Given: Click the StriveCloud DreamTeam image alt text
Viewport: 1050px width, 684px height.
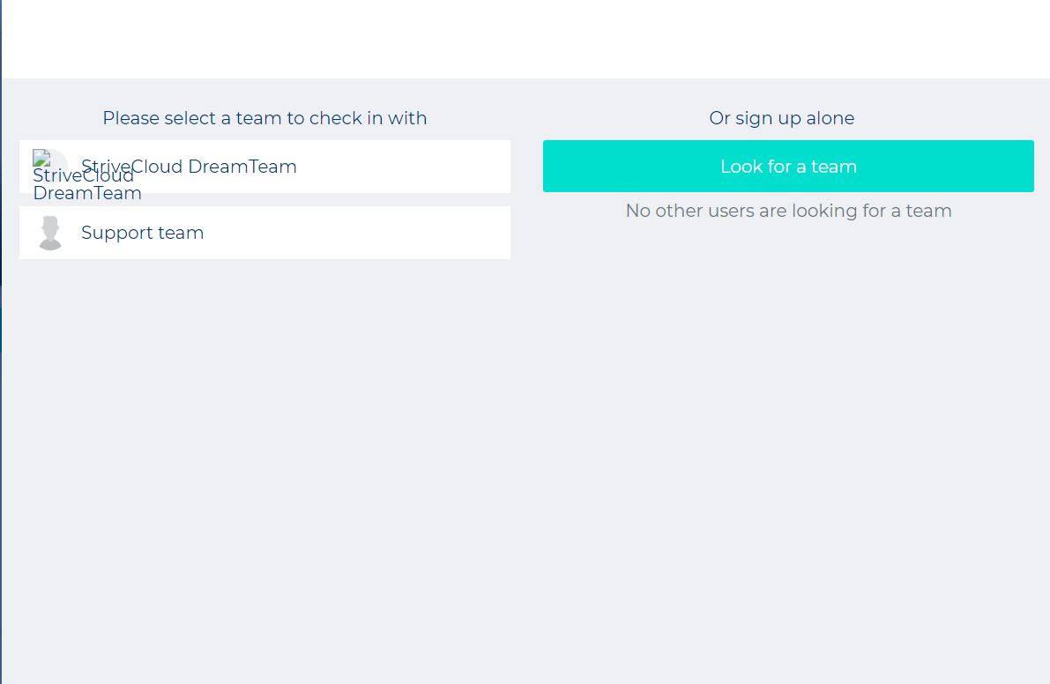Looking at the screenshot, I should 86,185.
